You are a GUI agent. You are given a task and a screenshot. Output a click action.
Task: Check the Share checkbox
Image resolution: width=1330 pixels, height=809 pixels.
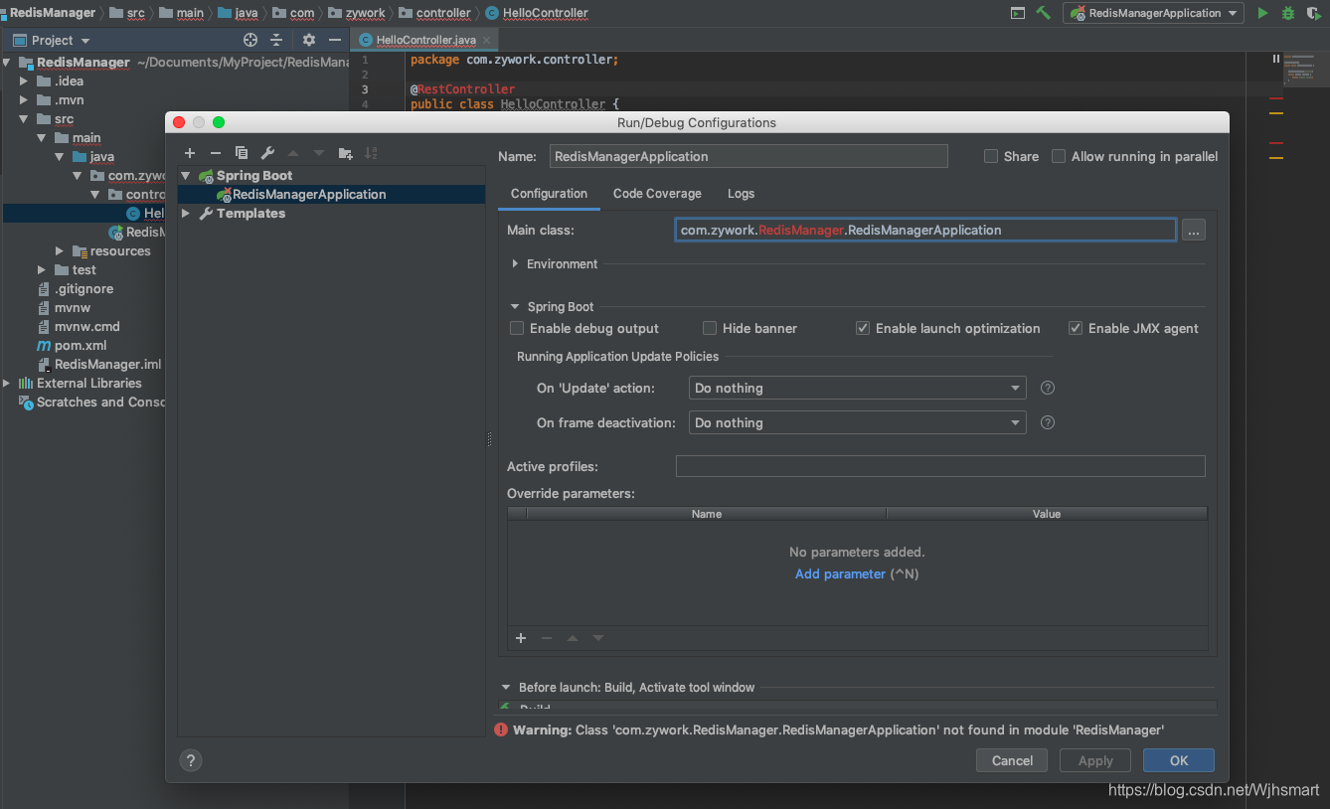click(x=990, y=156)
